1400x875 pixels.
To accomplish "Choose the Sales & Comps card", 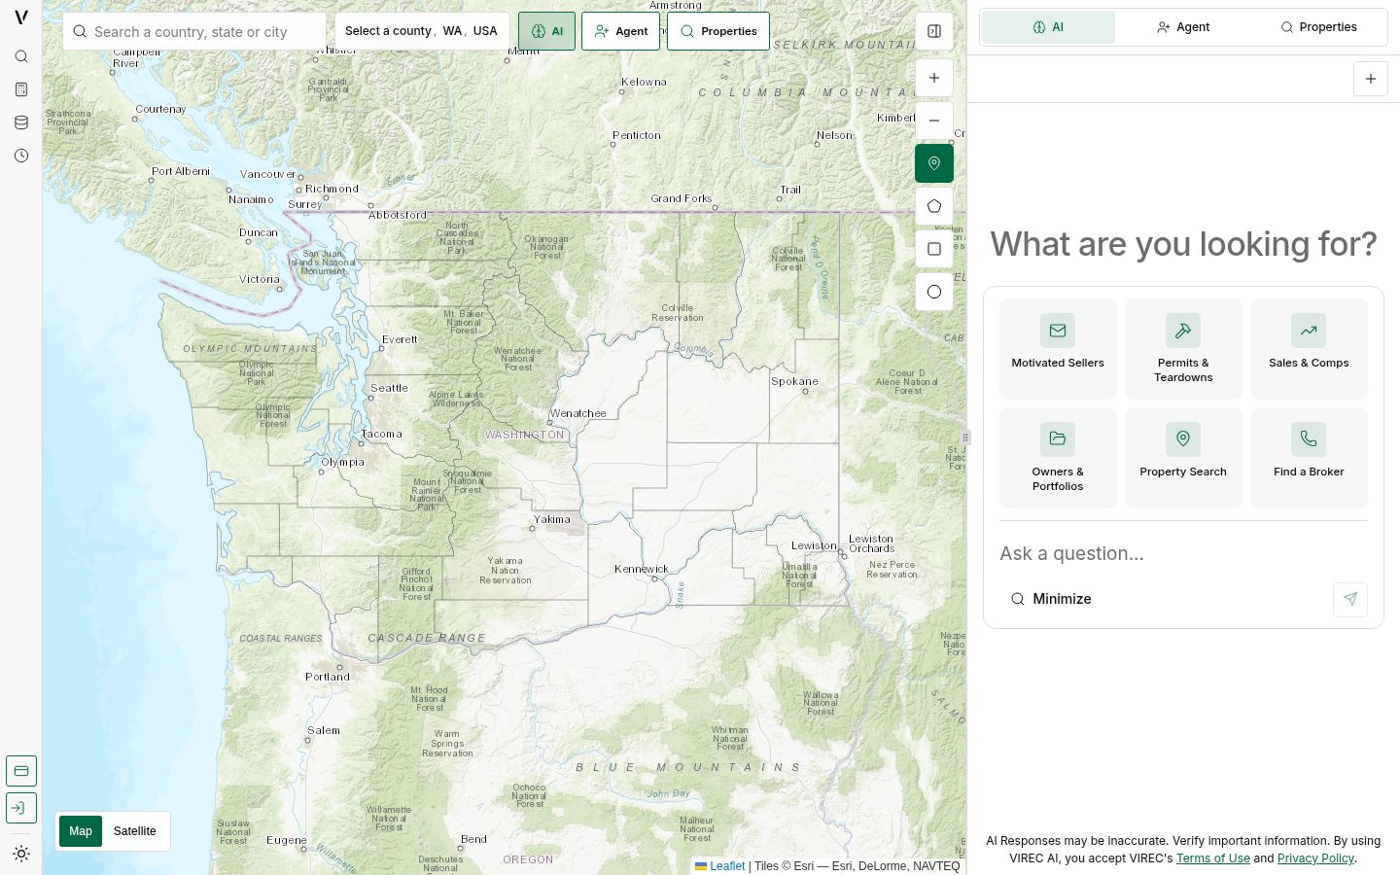I will tap(1309, 349).
